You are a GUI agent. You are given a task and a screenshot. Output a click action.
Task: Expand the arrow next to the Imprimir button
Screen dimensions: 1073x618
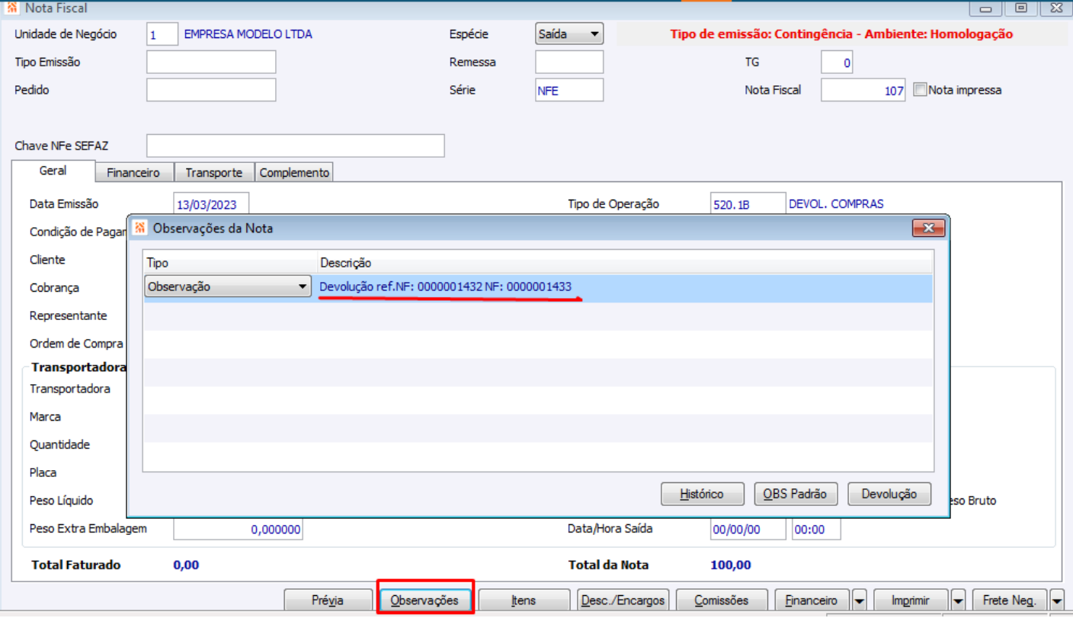click(959, 600)
